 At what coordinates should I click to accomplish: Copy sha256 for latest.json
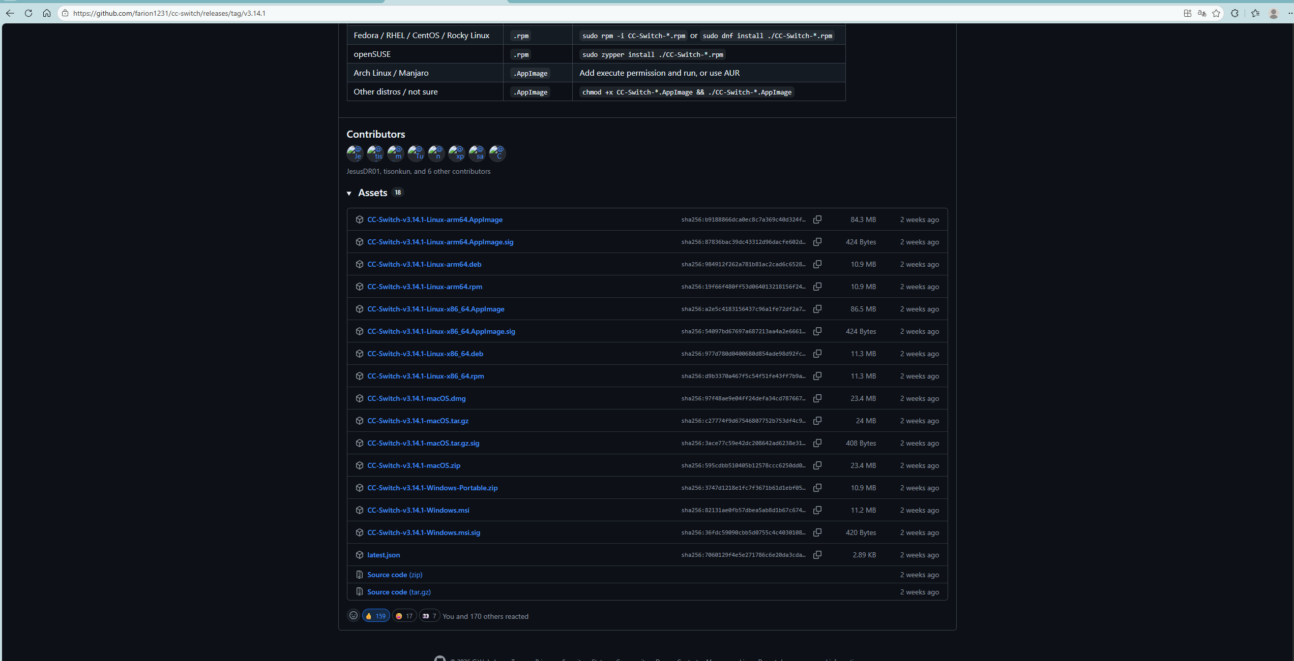coord(817,555)
